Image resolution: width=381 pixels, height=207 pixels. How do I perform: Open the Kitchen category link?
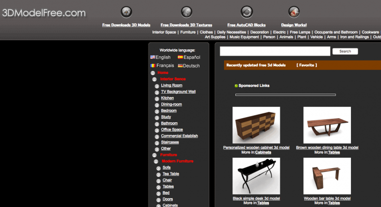(x=167, y=98)
